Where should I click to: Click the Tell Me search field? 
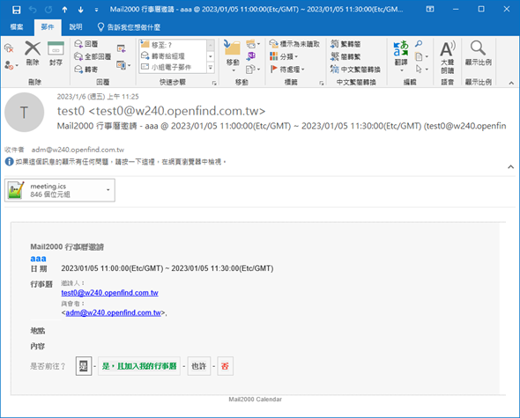click(x=129, y=27)
